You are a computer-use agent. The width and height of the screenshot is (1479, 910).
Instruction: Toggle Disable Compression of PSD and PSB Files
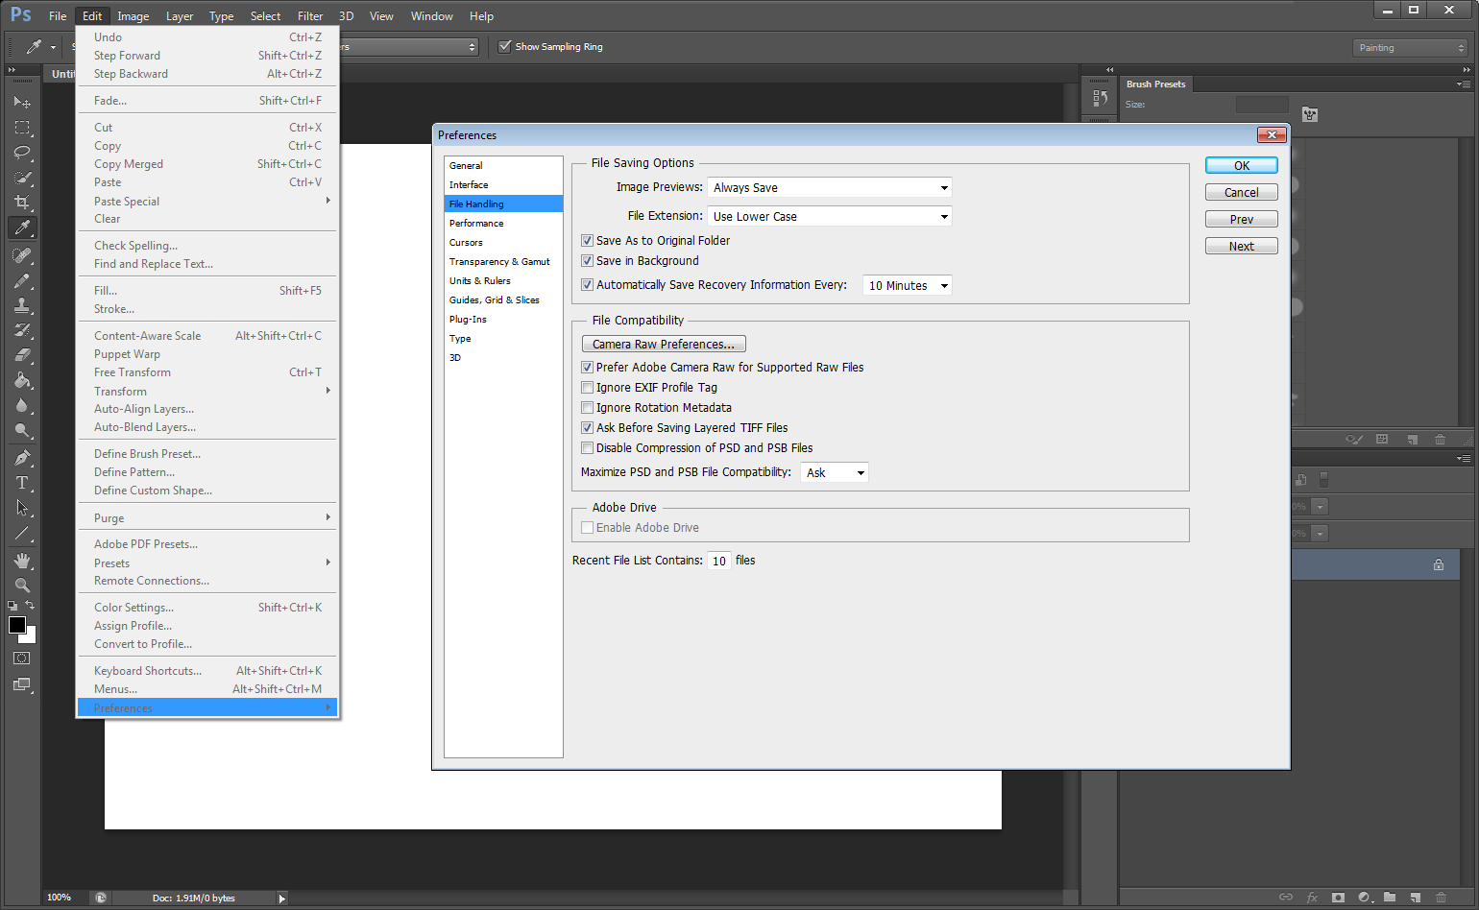pos(588,448)
